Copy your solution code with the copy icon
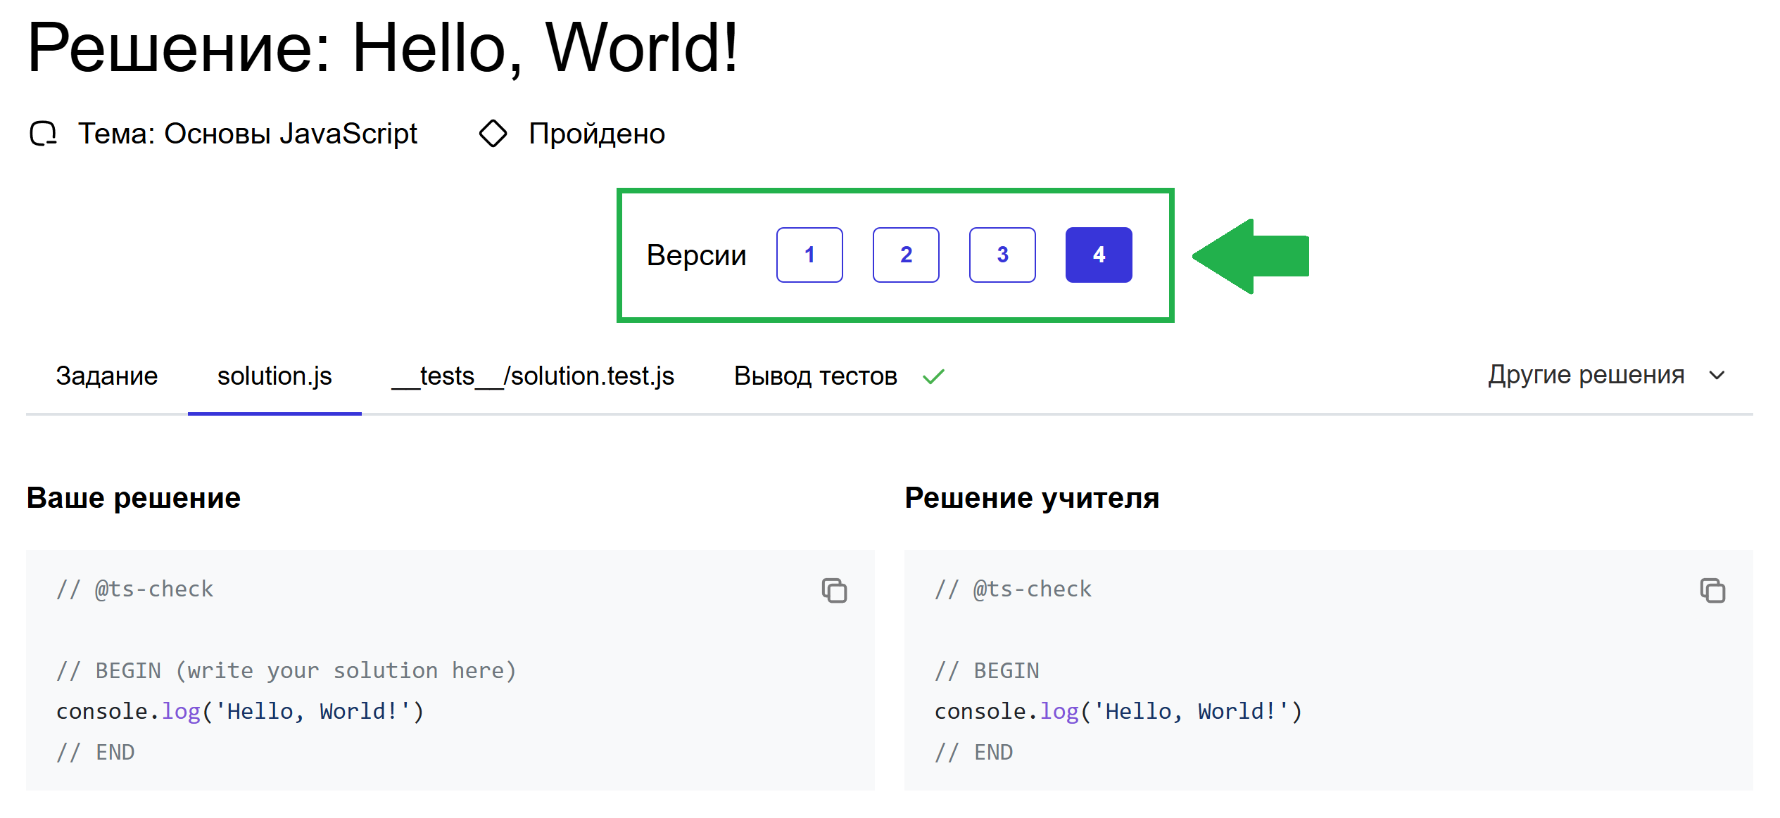Viewport: 1780px width, 818px height. coord(834,590)
